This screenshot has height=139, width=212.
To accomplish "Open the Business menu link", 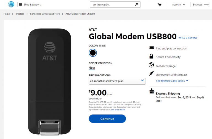I will (200, 5).
